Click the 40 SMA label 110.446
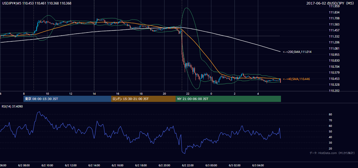The height and width of the screenshot is (168, 358). (296, 79)
